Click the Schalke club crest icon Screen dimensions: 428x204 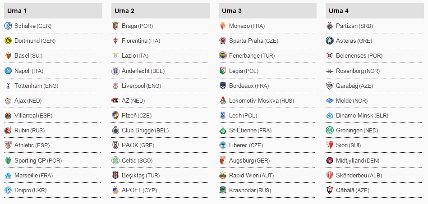click(x=8, y=26)
